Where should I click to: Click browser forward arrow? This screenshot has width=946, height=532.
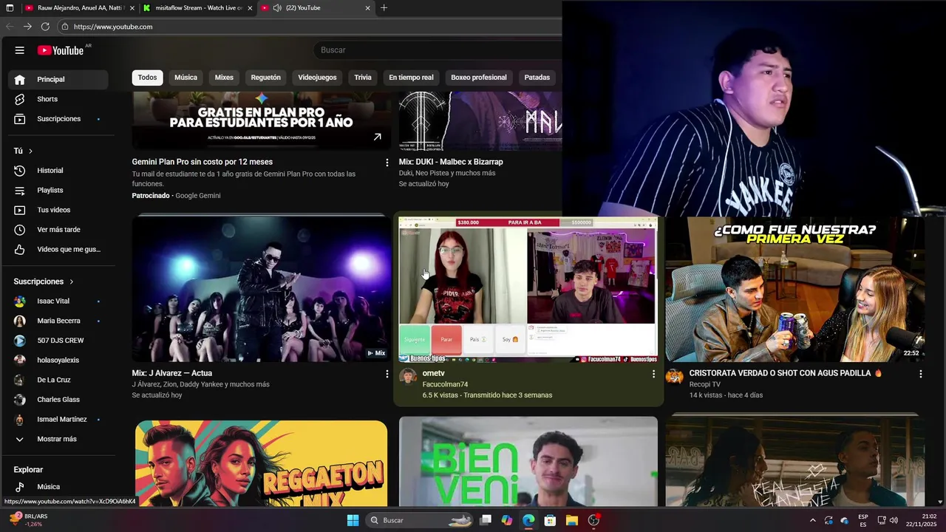[27, 27]
